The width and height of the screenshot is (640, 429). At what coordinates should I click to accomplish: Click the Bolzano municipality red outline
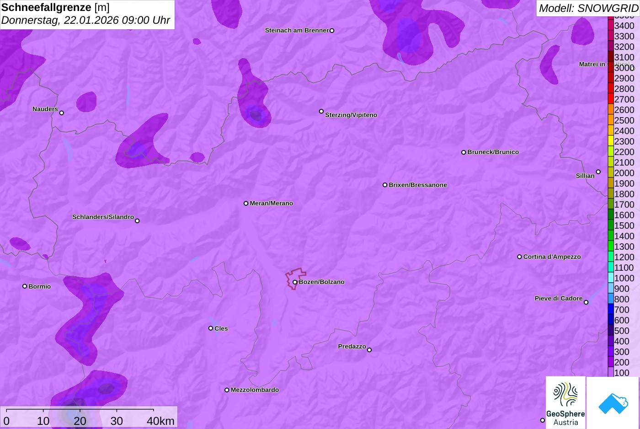pos(295,278)
